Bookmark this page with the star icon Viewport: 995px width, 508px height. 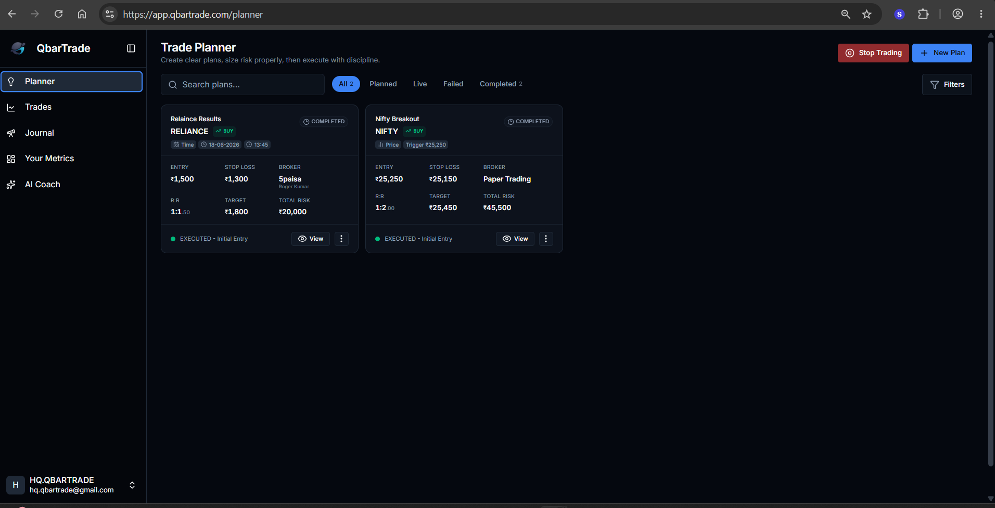click(866, 14)
